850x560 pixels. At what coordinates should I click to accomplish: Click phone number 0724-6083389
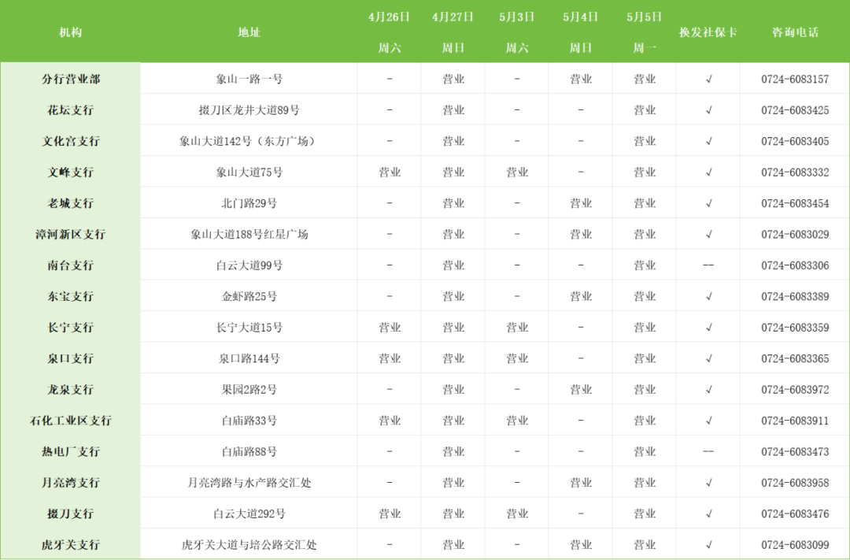pos(795,296)
